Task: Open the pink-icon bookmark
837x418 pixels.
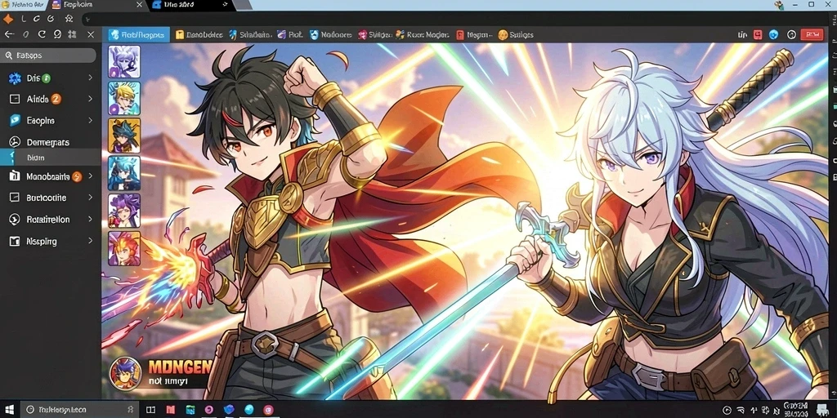Action: coord(374,34)
